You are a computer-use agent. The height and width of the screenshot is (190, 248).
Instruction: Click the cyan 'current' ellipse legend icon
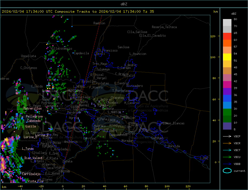(x=227, y=171)
